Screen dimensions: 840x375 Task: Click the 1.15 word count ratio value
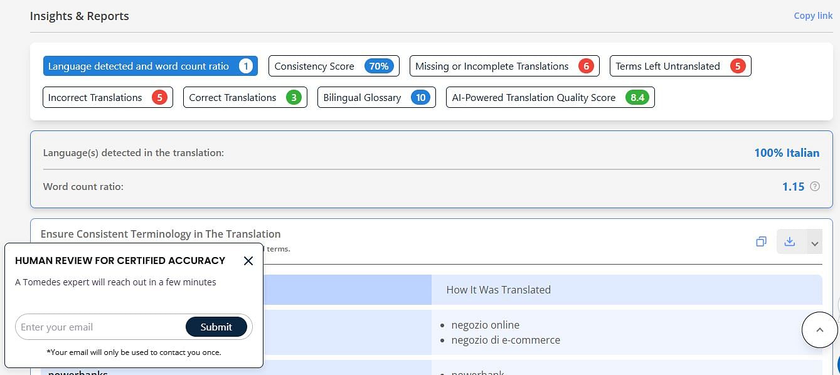tap(793, 186)
